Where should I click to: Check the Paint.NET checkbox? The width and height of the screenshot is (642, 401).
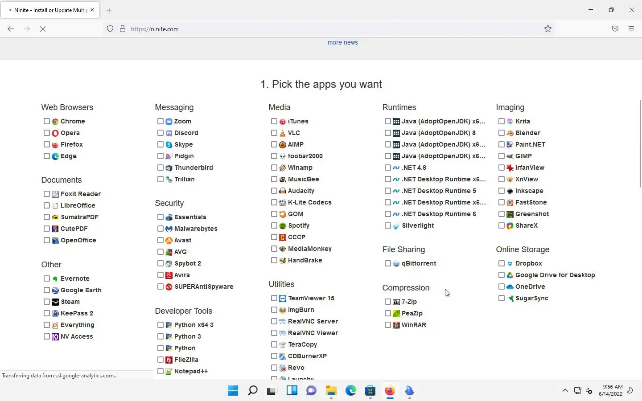[502, 144]
